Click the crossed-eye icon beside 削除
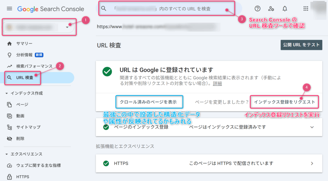This screenshot has height=181, width=328. [x=9, y=138]
